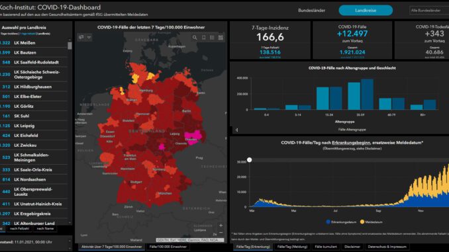Click the time slider handle on the cases chart
The image size is (449, 252).
[250, 160]
